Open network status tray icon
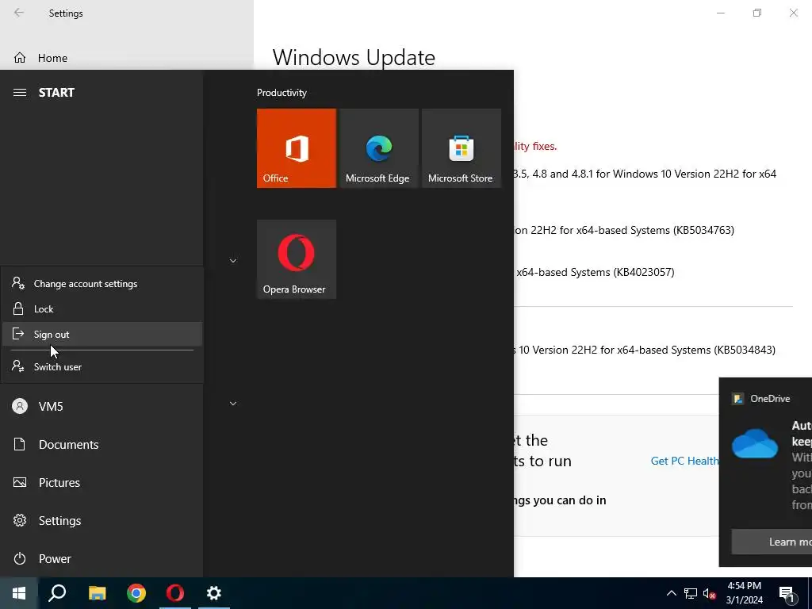This screenshot has width=812, height=609. coord(691,593)
